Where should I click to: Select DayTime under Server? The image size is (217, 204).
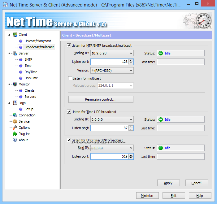[31, 72]
